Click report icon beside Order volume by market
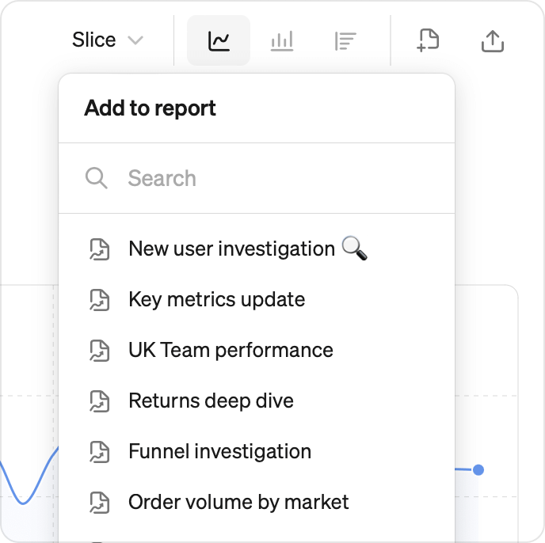This screenshot has height=543, width=545. click(100, 503)
